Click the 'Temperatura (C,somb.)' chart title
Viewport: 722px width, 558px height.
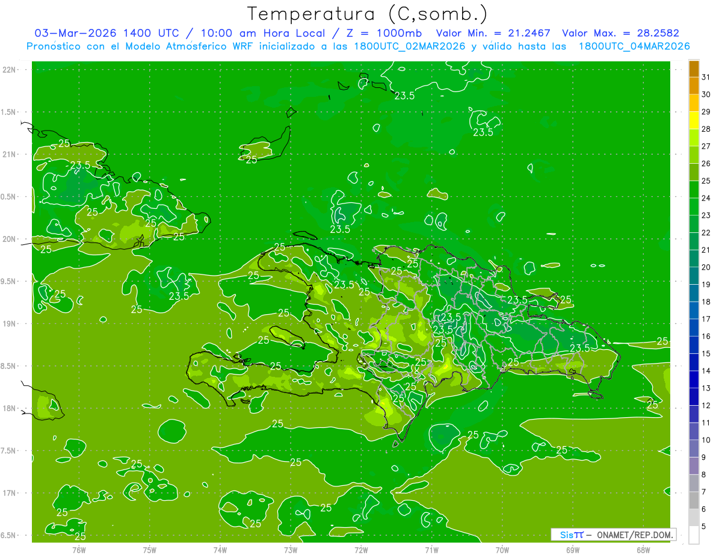tap(368, 14)
